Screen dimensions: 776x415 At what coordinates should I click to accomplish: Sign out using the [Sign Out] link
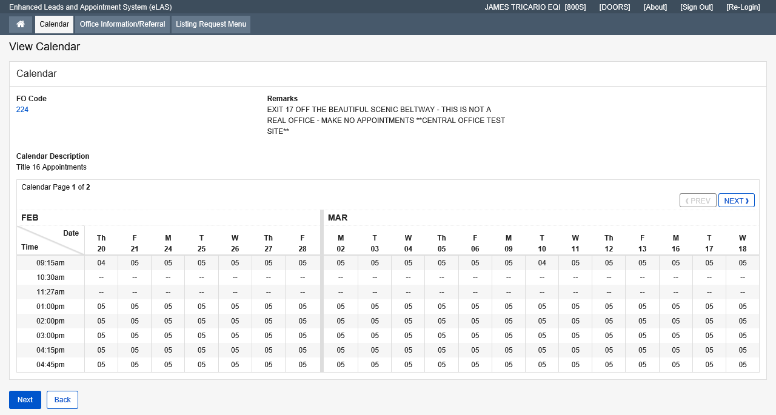(x=696, y=7)
